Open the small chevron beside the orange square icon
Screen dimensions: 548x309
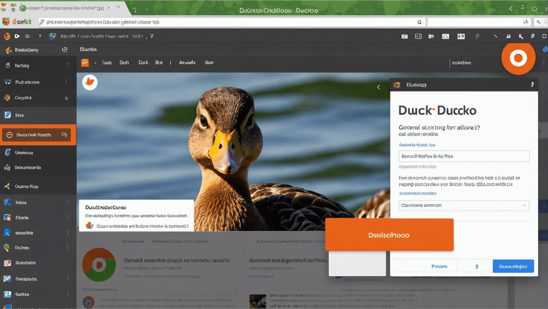[95, 63]
